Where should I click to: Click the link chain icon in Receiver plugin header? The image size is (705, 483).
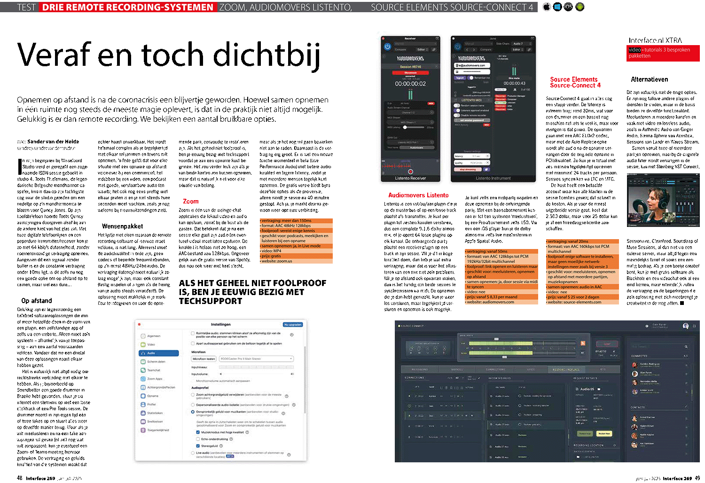pos(434,49)
